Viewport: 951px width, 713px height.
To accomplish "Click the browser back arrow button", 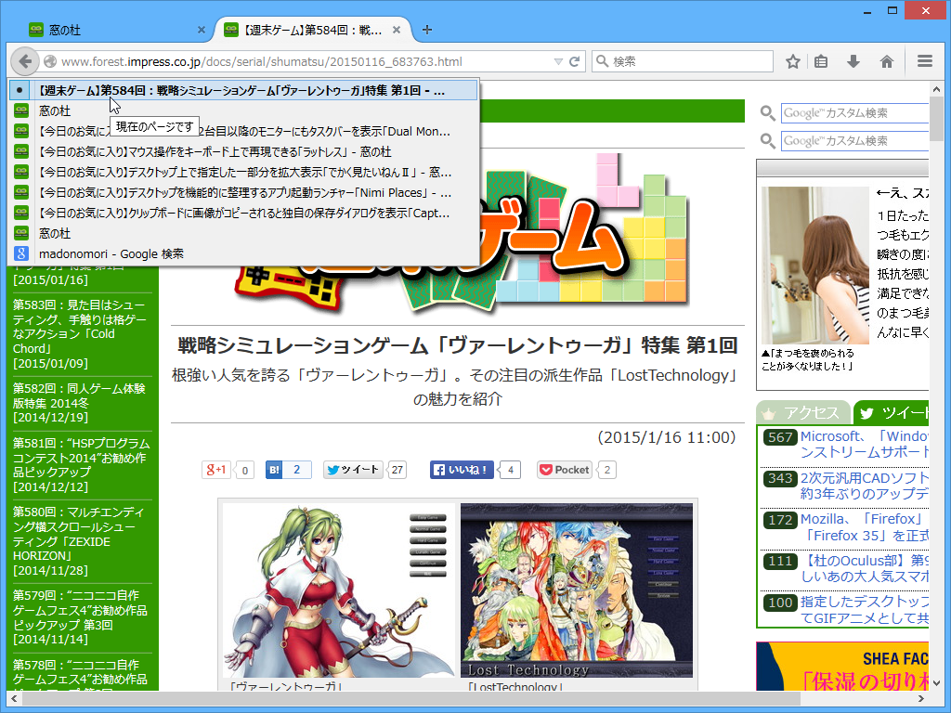I will [25, 61].
